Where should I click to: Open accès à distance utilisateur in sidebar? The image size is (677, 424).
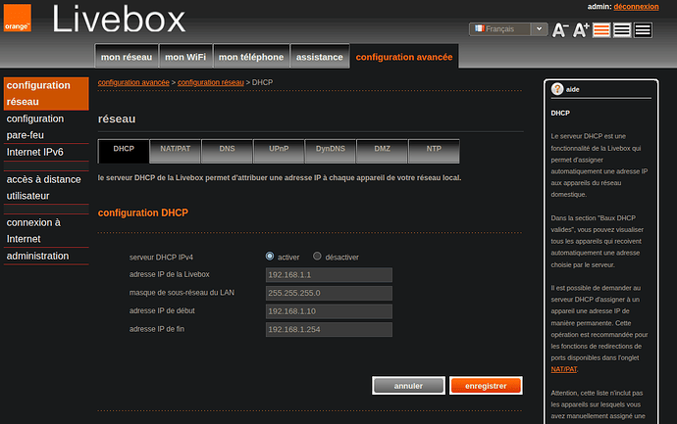click(x=46, y=187)
